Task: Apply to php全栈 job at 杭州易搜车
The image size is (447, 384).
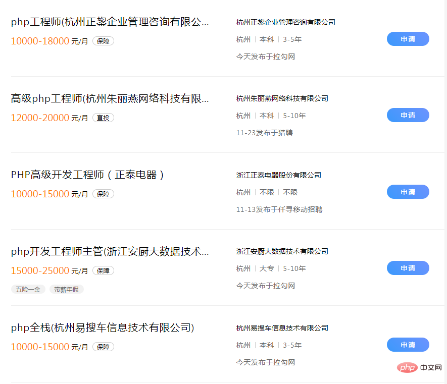Action: point(408,345)
